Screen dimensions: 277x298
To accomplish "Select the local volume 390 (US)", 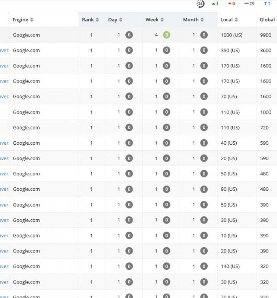I will [x=230, y=50].
